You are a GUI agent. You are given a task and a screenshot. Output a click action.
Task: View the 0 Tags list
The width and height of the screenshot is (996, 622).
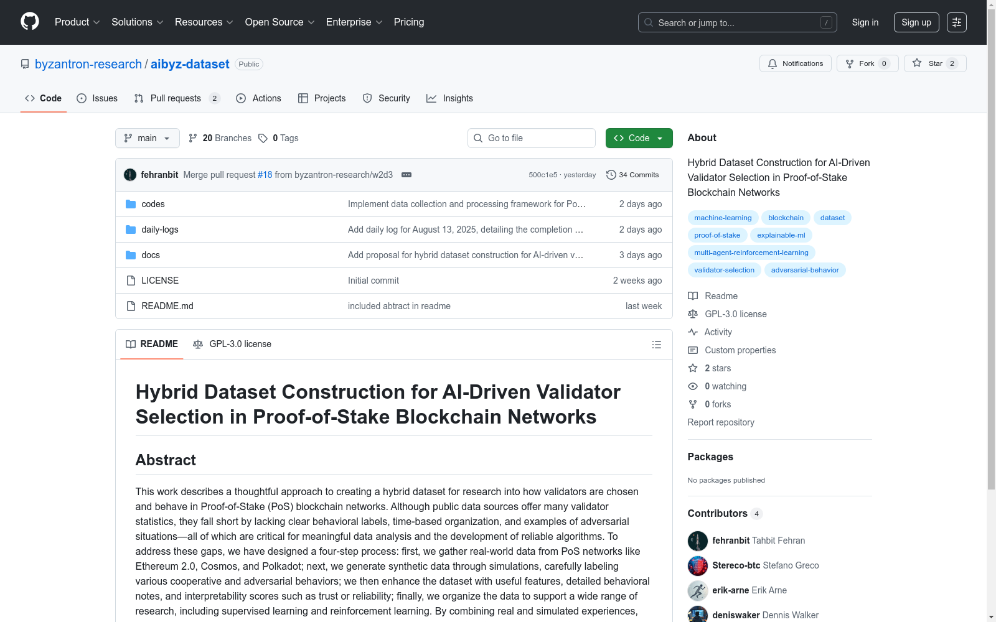(279, 138)
